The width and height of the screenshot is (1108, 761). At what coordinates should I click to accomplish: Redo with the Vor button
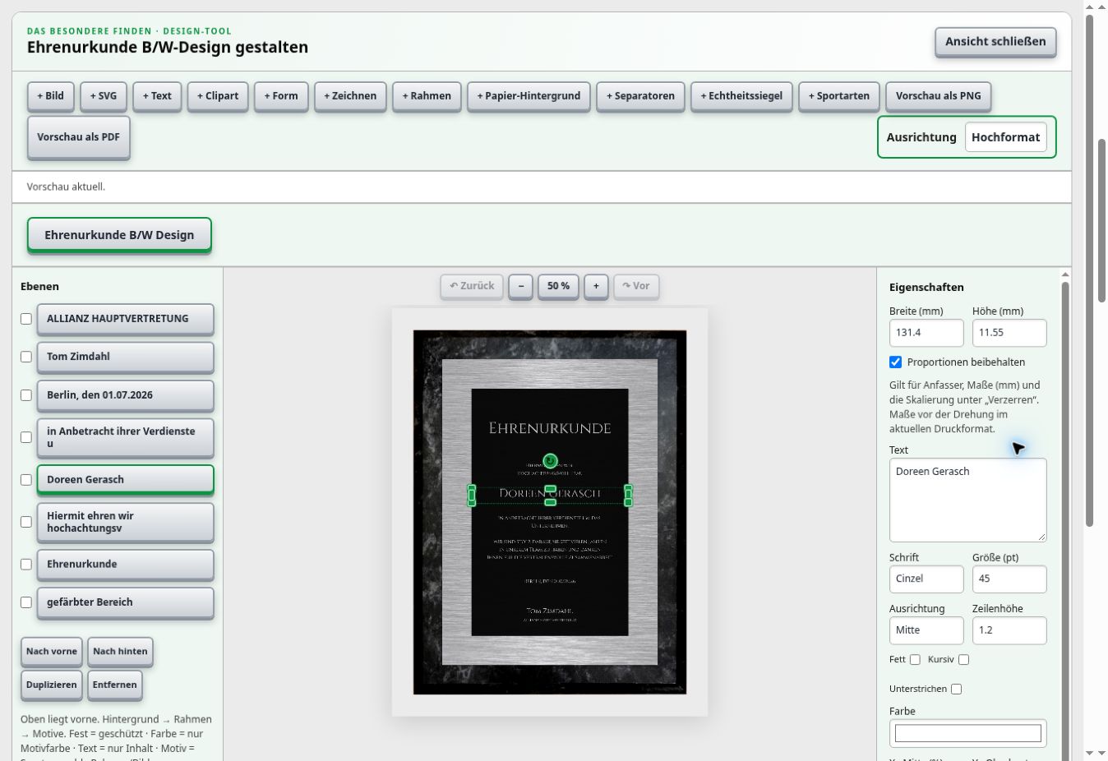[636, 286]
